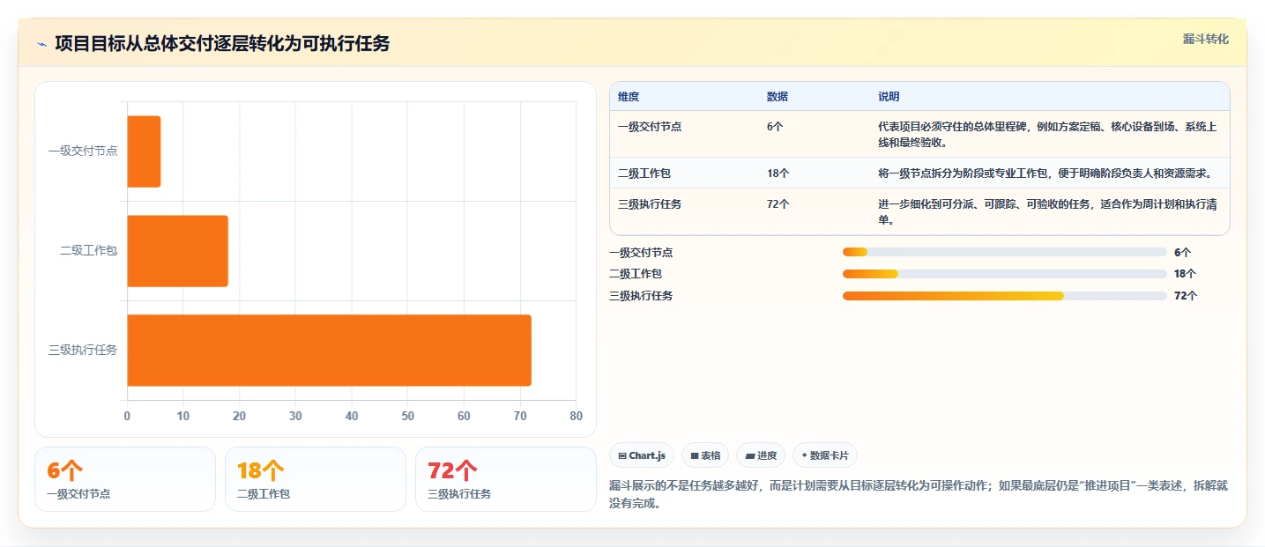
Task: Click the 维度 table column header
Action: [629, 97]
